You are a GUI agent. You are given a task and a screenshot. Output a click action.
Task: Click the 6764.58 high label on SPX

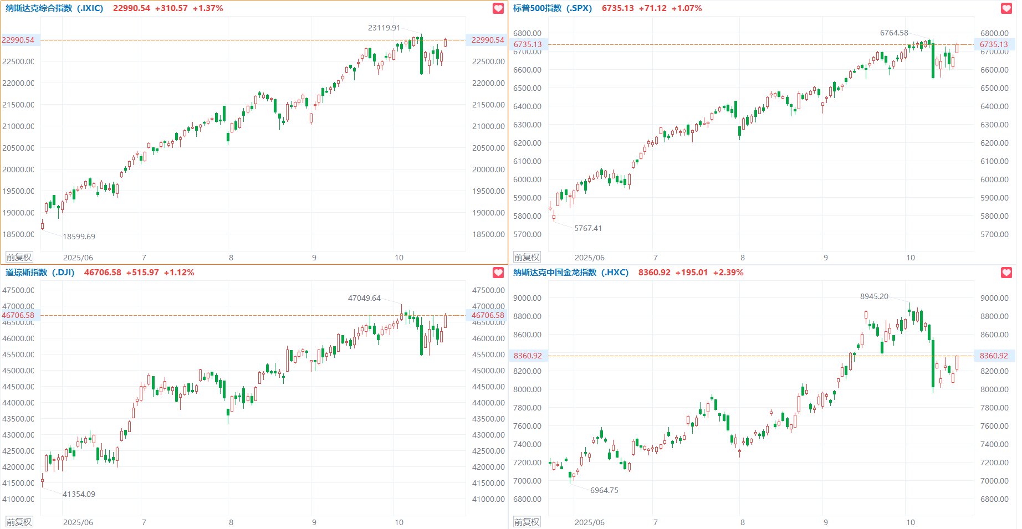[894, 33]
